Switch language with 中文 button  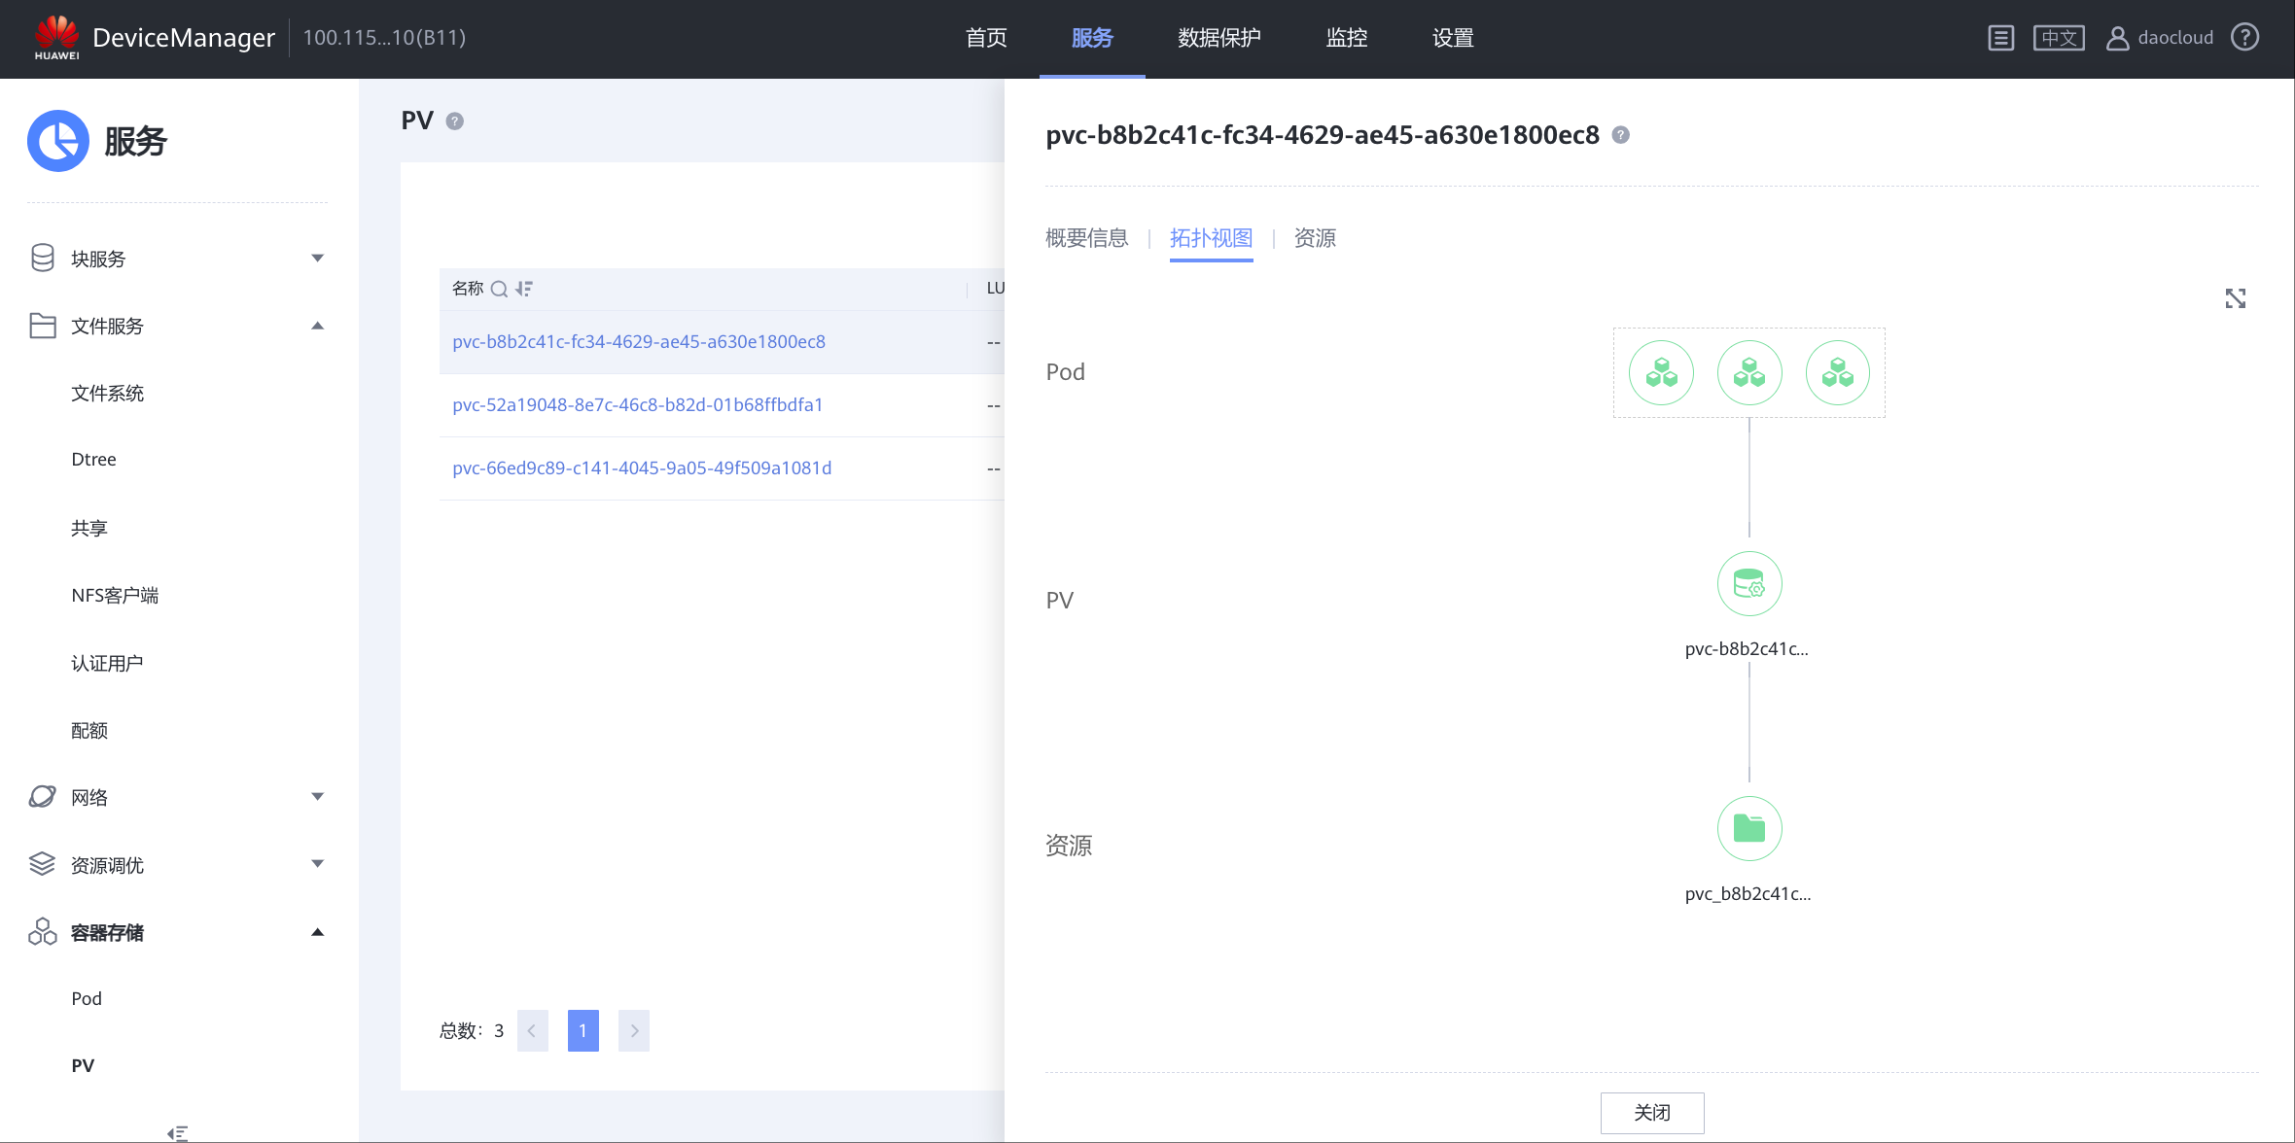pyautogui.click(x=2059, y=38)
